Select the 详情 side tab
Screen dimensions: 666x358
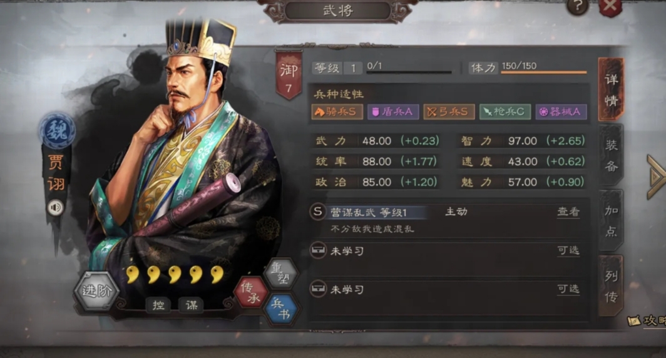611,89
